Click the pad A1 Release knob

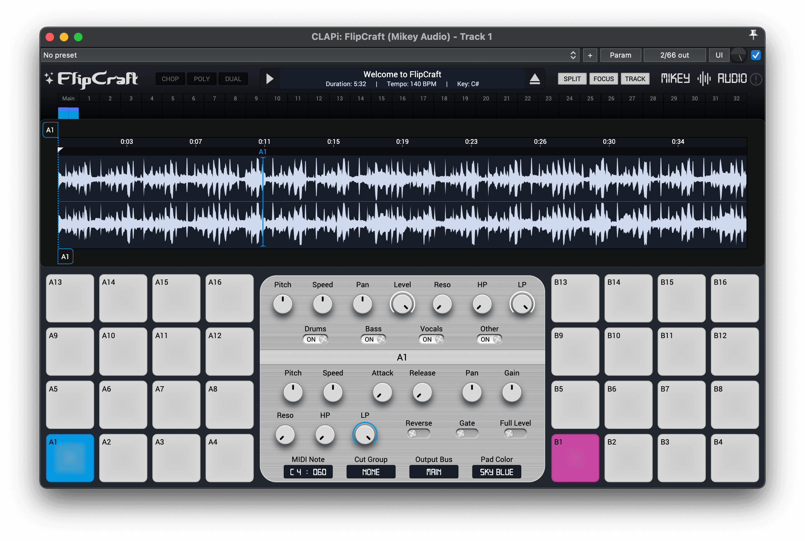click(x=422, y=393)
